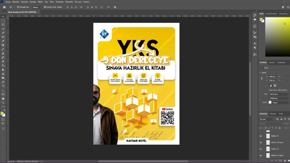Click the add layer mask icon

pos(280,161)
